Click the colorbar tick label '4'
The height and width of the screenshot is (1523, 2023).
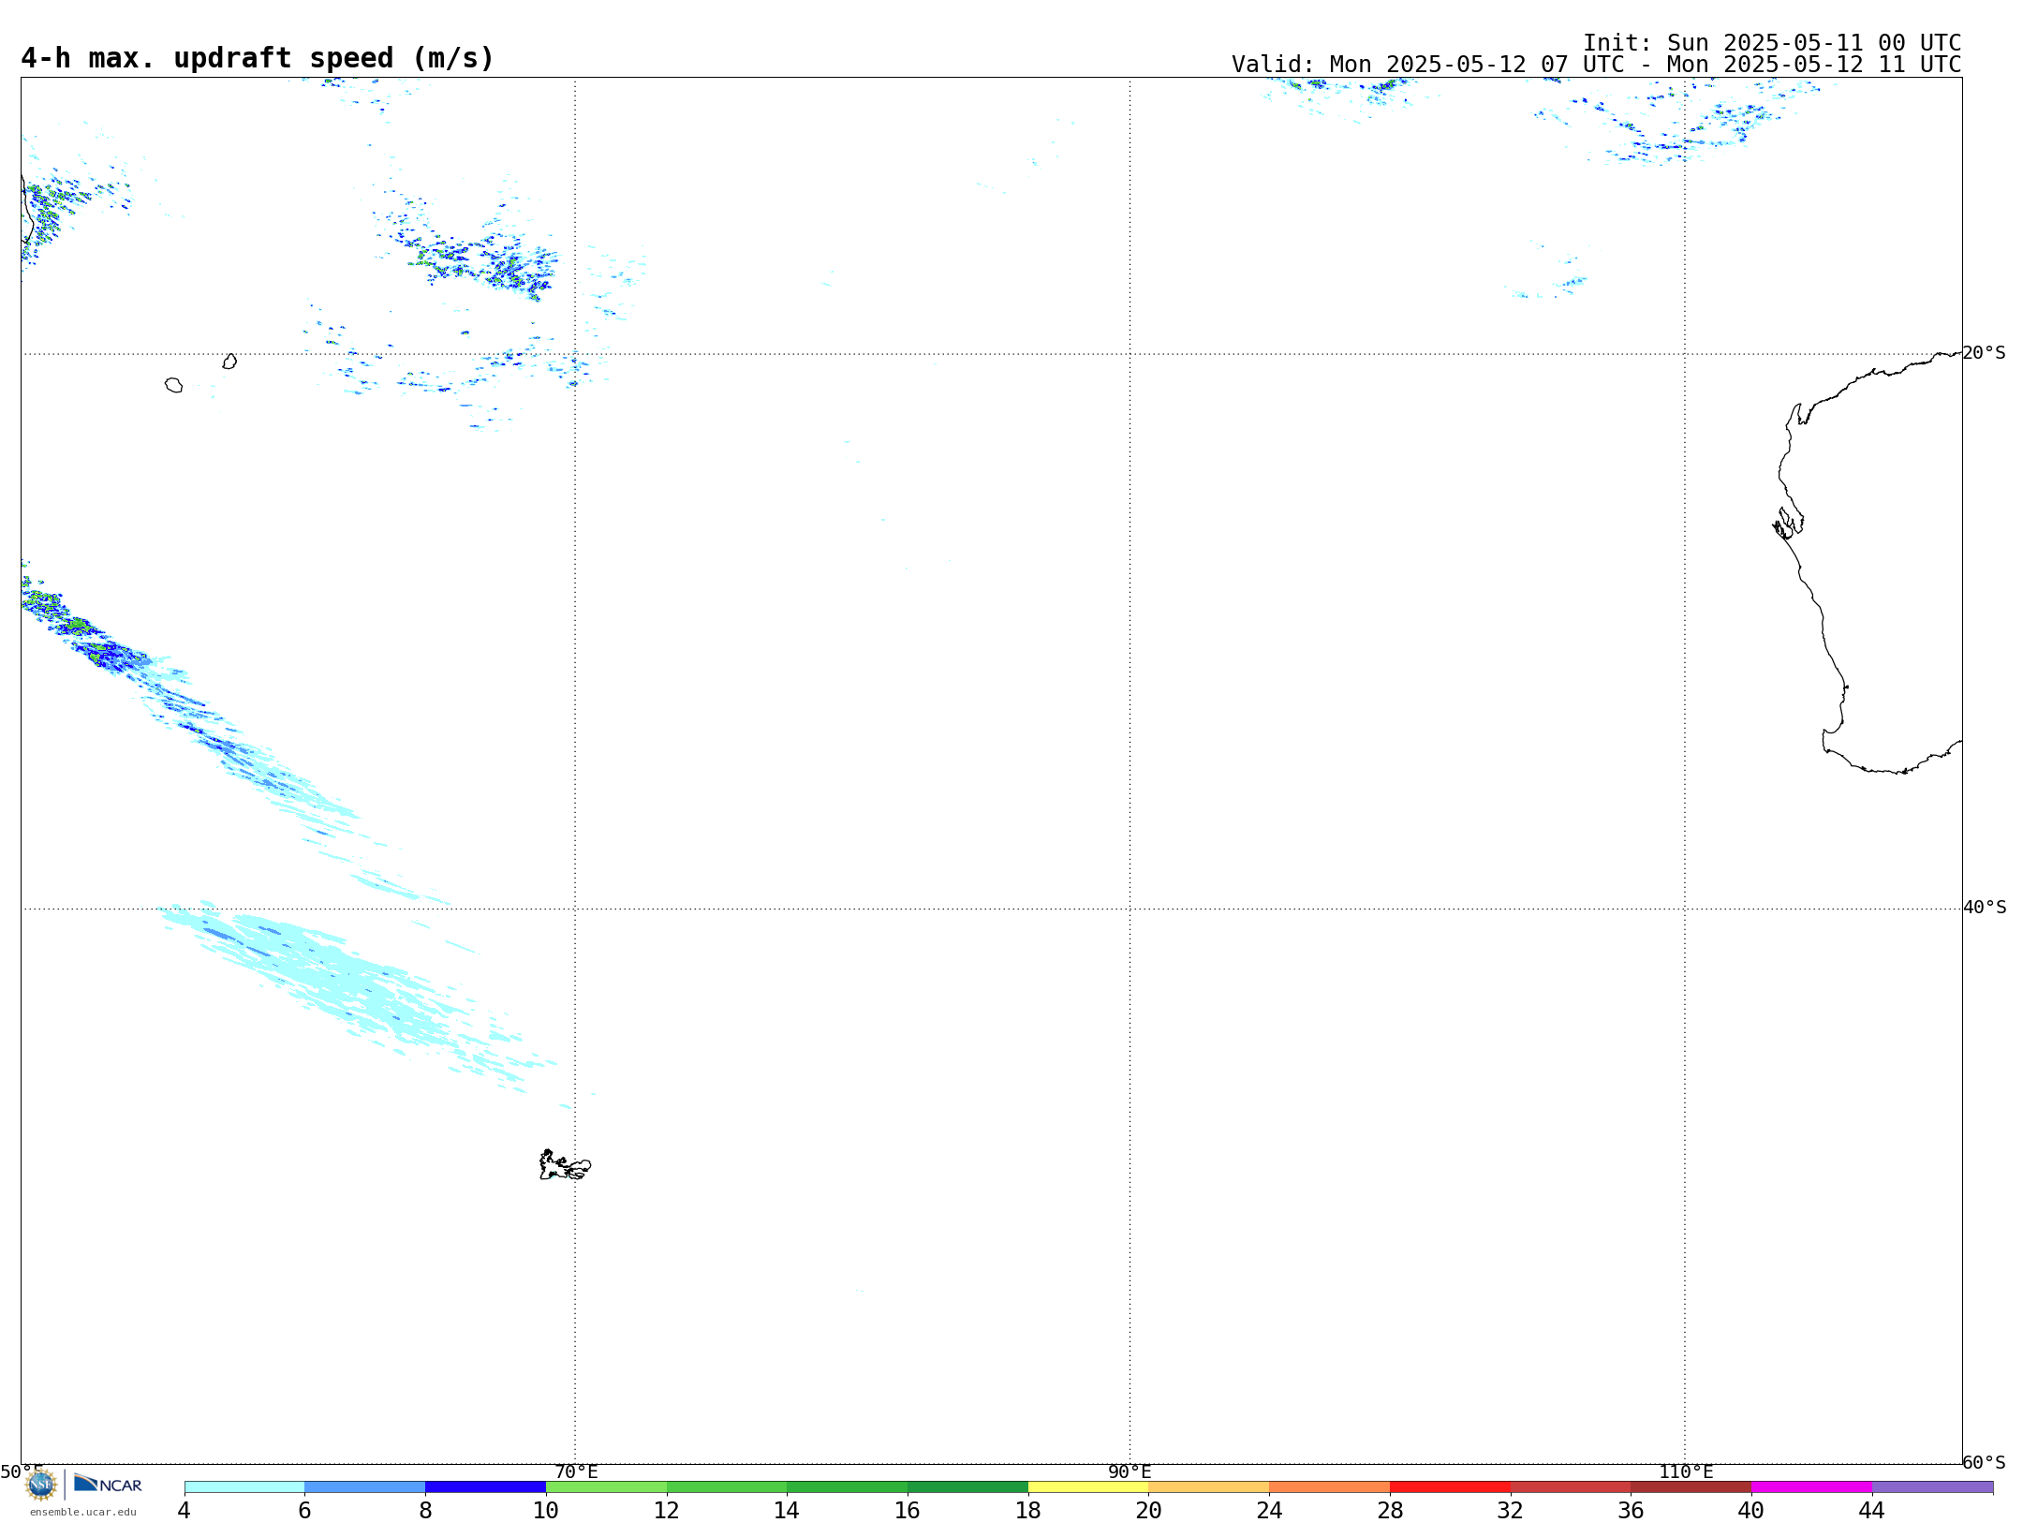tap(185, 1510)
